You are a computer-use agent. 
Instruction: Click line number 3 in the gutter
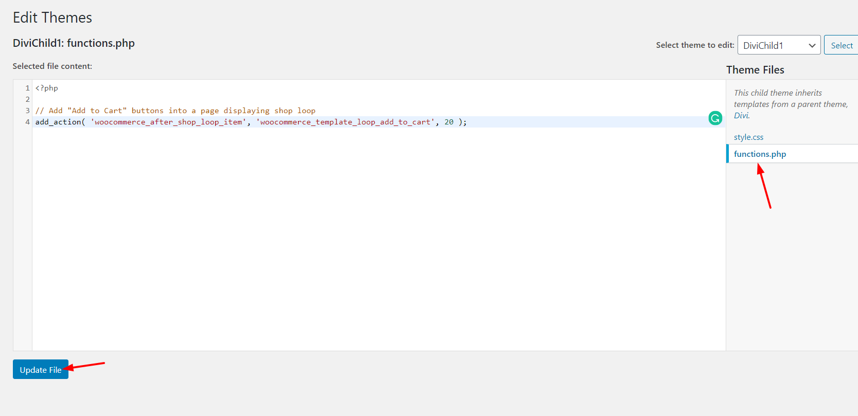(x=28, y=111)
